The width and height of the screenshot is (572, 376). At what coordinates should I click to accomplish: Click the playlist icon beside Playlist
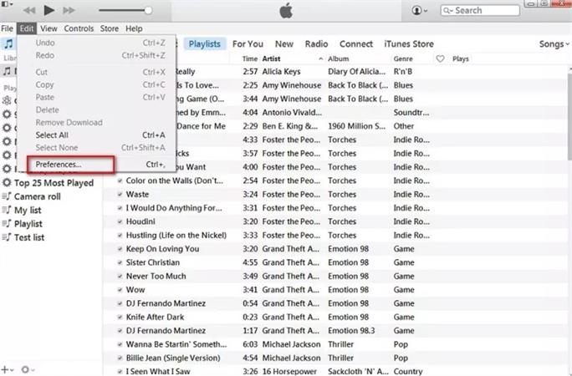coord(7,223)
